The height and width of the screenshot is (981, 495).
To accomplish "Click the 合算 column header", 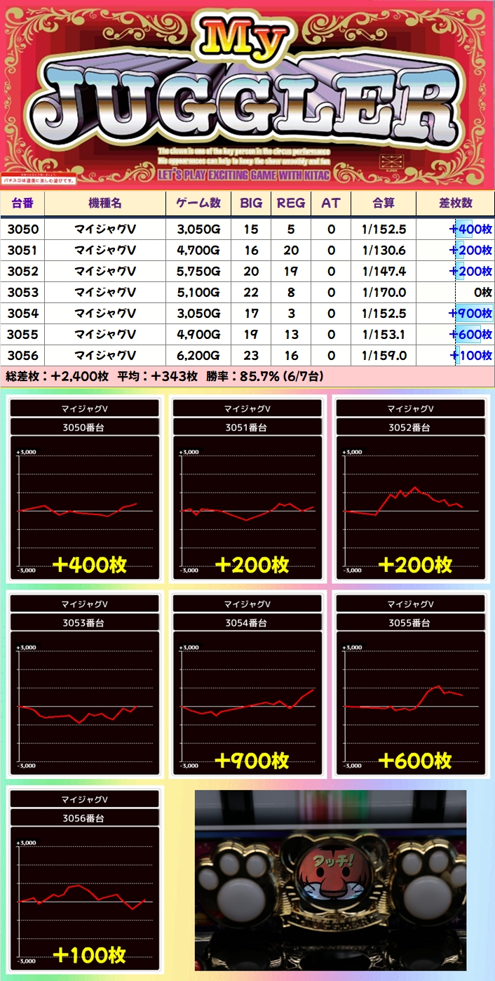I will coord(384,203).
